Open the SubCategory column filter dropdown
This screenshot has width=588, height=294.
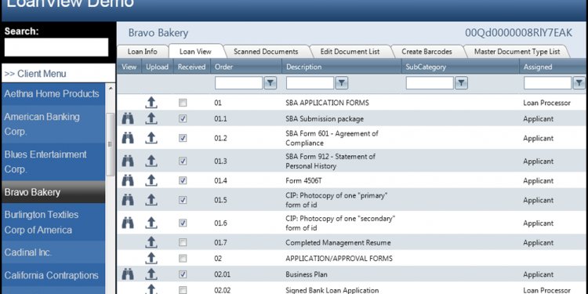click(x=461, y=83)
